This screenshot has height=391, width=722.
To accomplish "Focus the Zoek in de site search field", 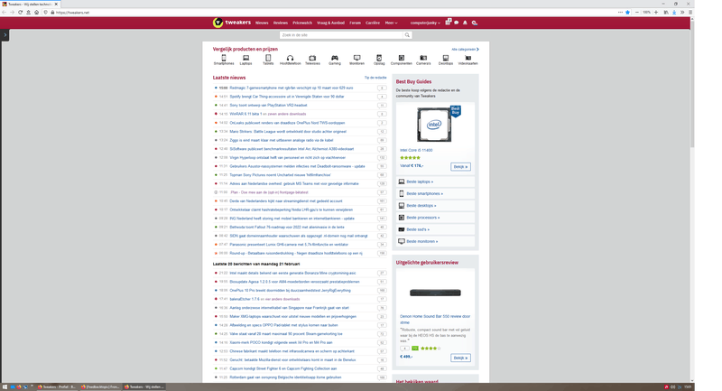I will (341, 35).
